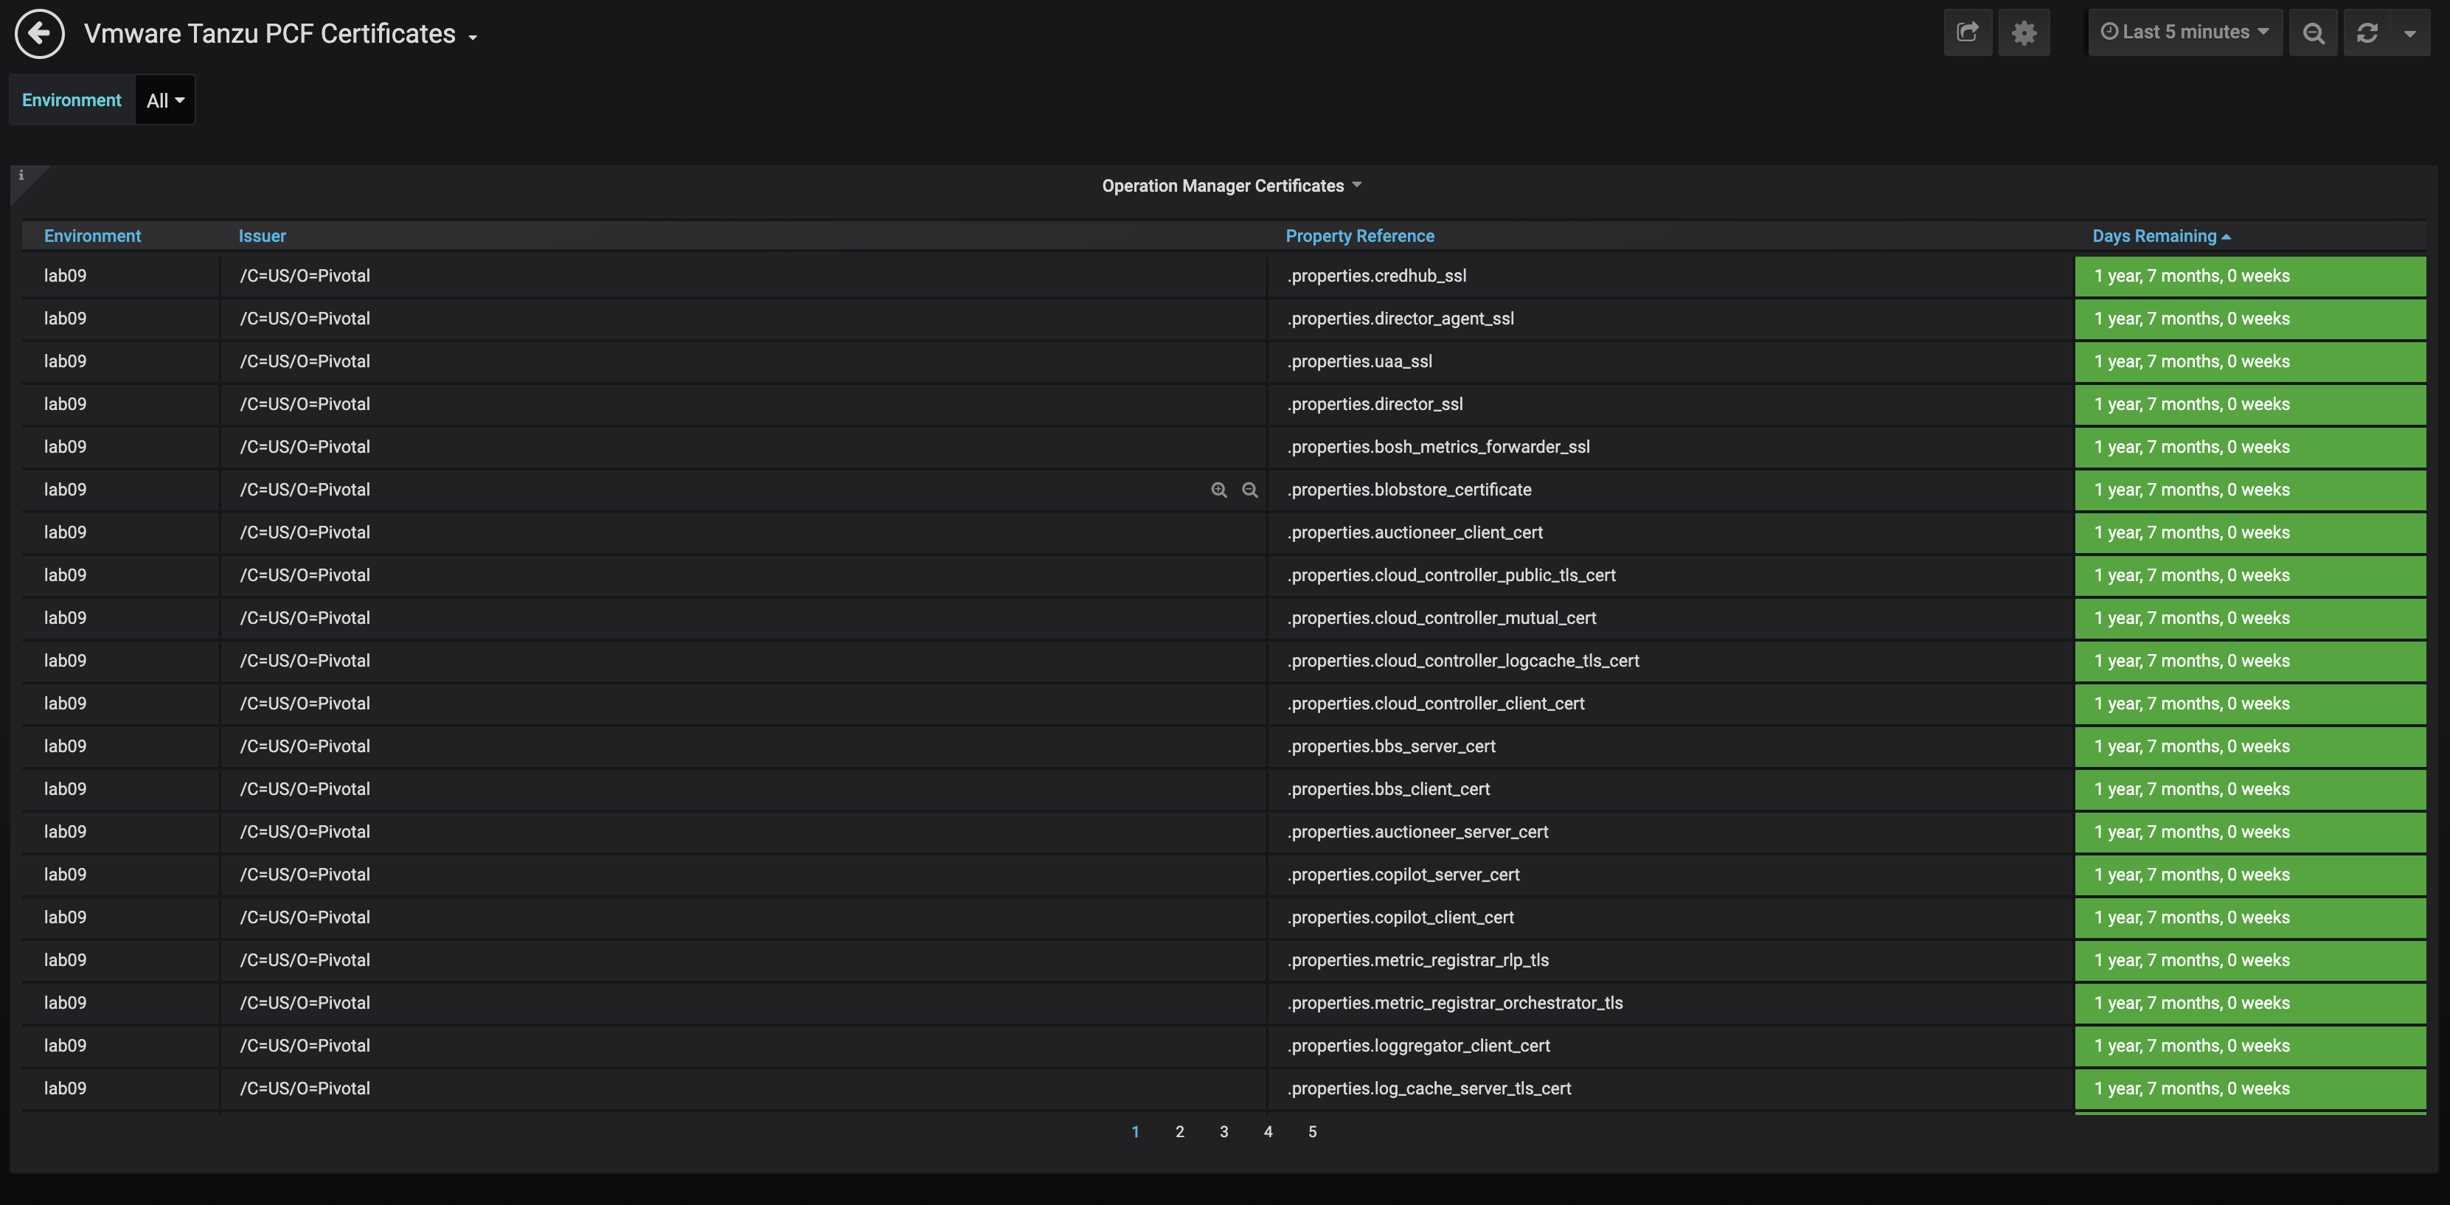Select .properties.metric_registrar_orchestrator_tls cell
Screen dimensions: 2450x1205
tap(1671, 1004)
